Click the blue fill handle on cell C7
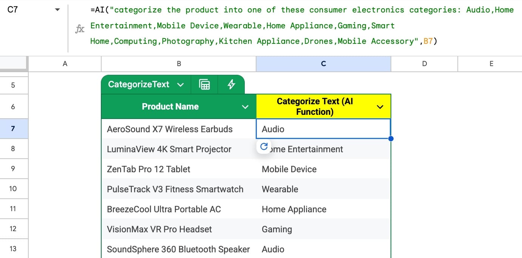522x258 pixels. [x=391, y=139]
